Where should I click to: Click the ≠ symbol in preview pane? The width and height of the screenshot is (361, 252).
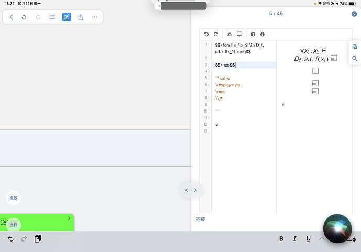pos(283,105)
